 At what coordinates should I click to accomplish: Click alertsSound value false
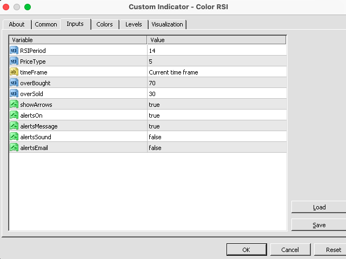(155, 137)
